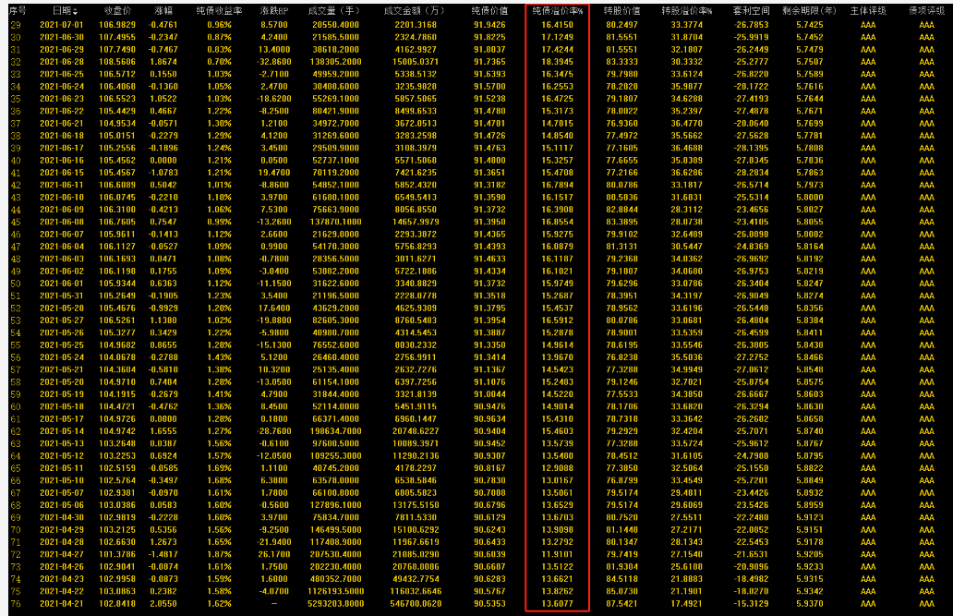
Task: Click the 转股价值 column header
Action: pos(621,10)
